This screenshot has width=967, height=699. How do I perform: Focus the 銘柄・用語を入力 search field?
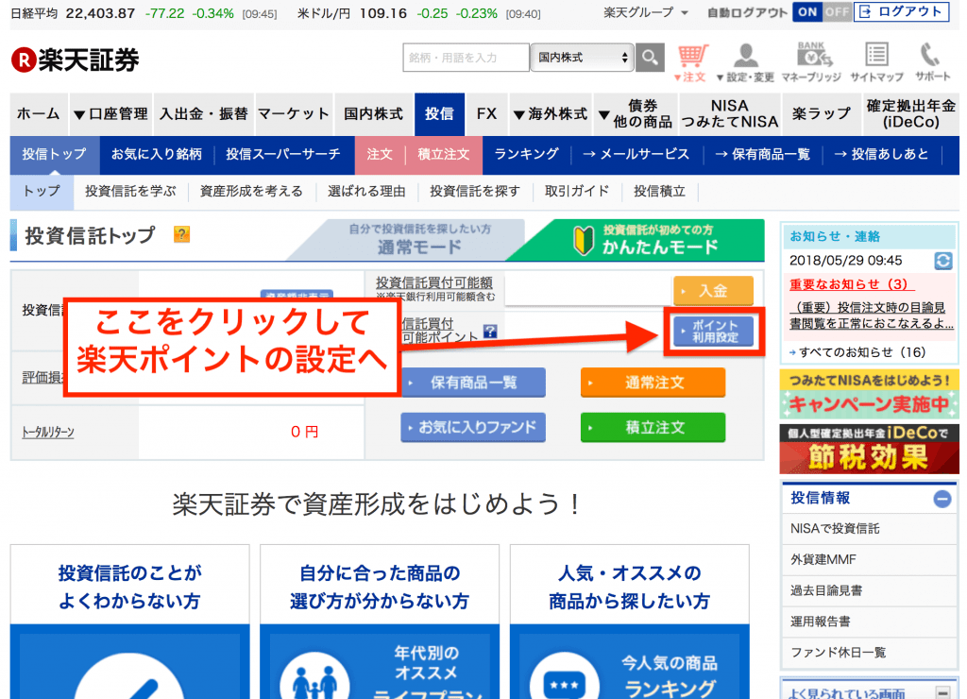466,58
